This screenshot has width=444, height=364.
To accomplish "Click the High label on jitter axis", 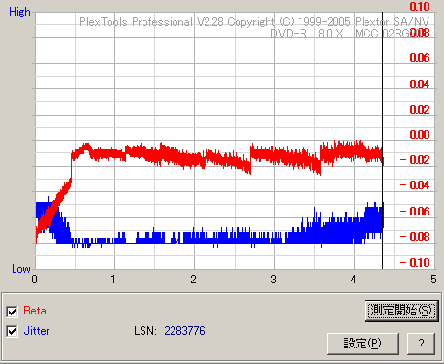I will (x=19, y=12).
